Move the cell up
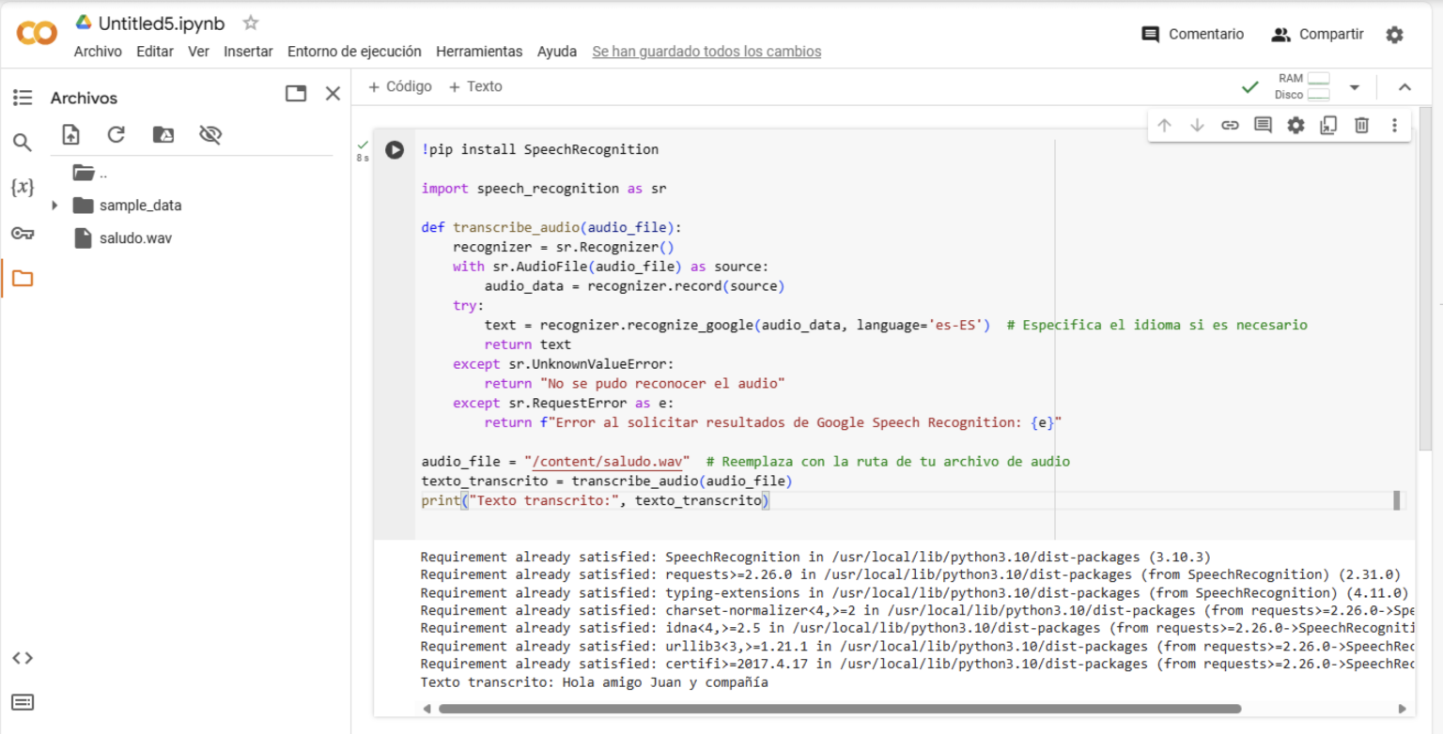 (x=1164, y=124)
